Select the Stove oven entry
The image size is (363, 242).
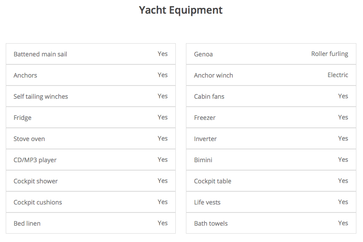tap(29, 139)
